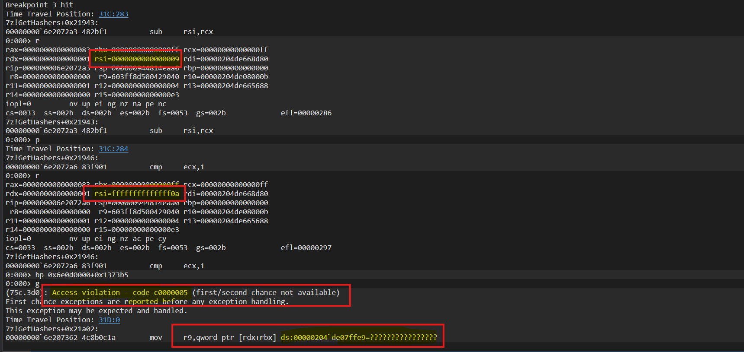The image size is (744, 352).
Task: Click the "mov r9,qword ptr [rdx+rbx]" instruction
Action: pos(213,337)
